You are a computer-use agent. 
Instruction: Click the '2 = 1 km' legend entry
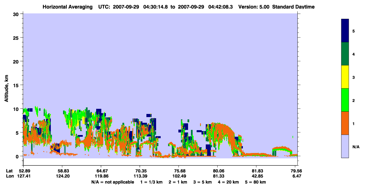click(178, 182)
